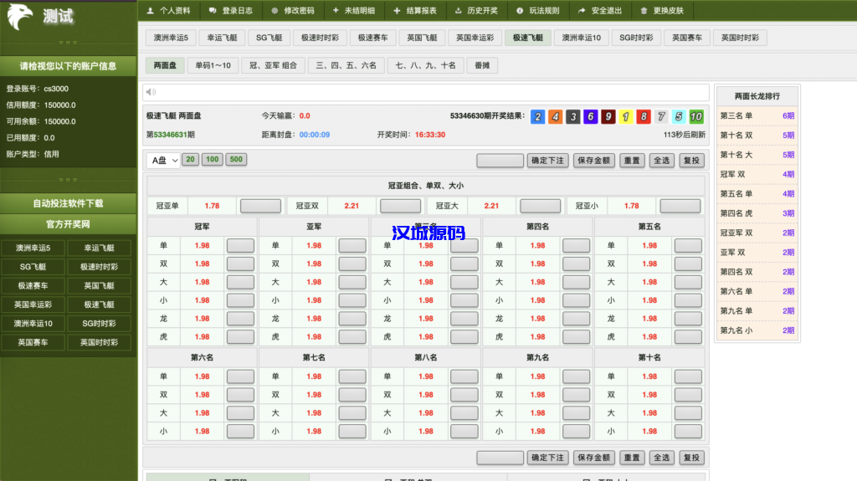Click 第四名 虎 3期 ranking row

[757, 213]
